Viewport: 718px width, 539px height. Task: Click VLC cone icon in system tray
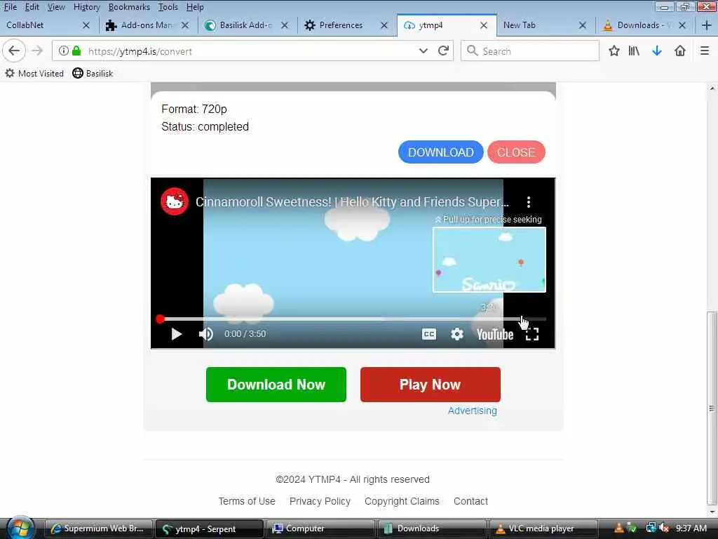(x=618, y=528)
